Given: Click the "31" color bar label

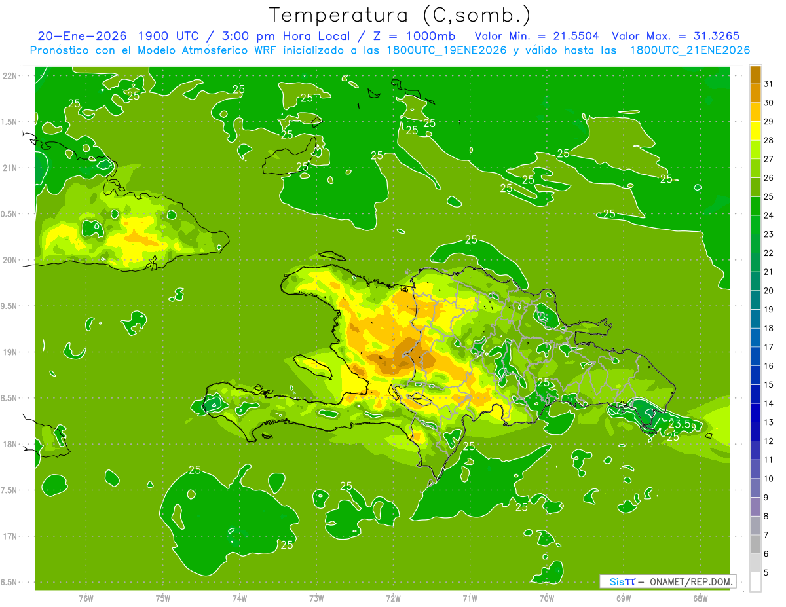Looking at the screenshot, I should 768,84.
